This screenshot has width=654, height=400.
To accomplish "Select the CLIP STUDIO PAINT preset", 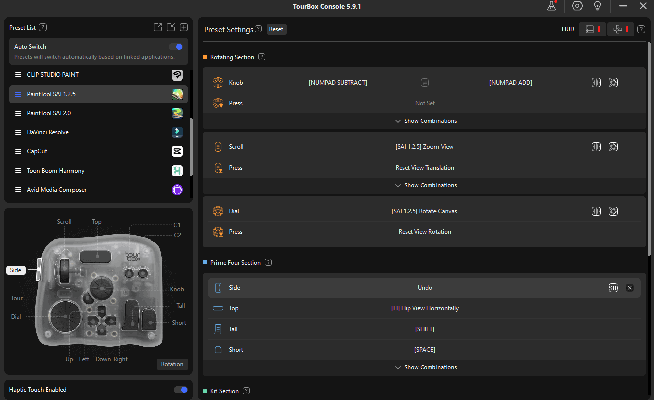I will [x=98, y=75].
